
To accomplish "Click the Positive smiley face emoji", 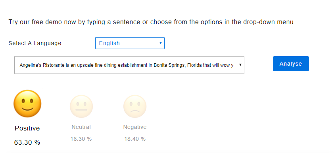I will point(27,104).
